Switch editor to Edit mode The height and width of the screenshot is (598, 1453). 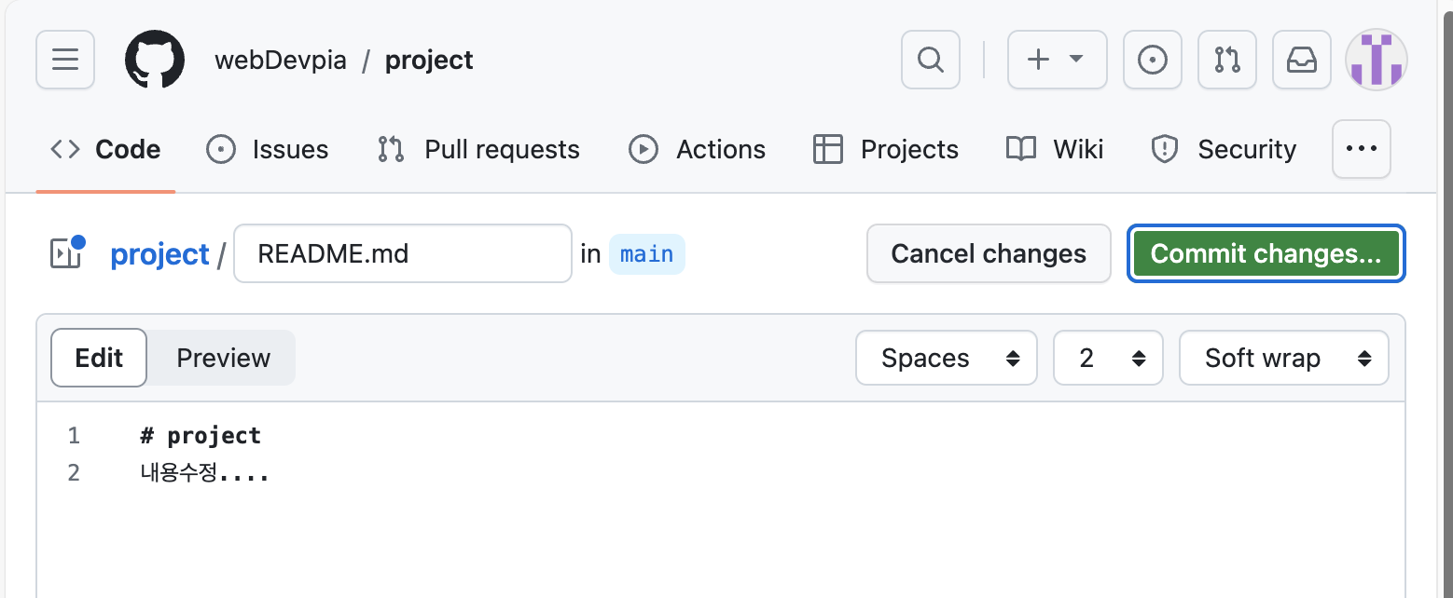coord(99,358)
